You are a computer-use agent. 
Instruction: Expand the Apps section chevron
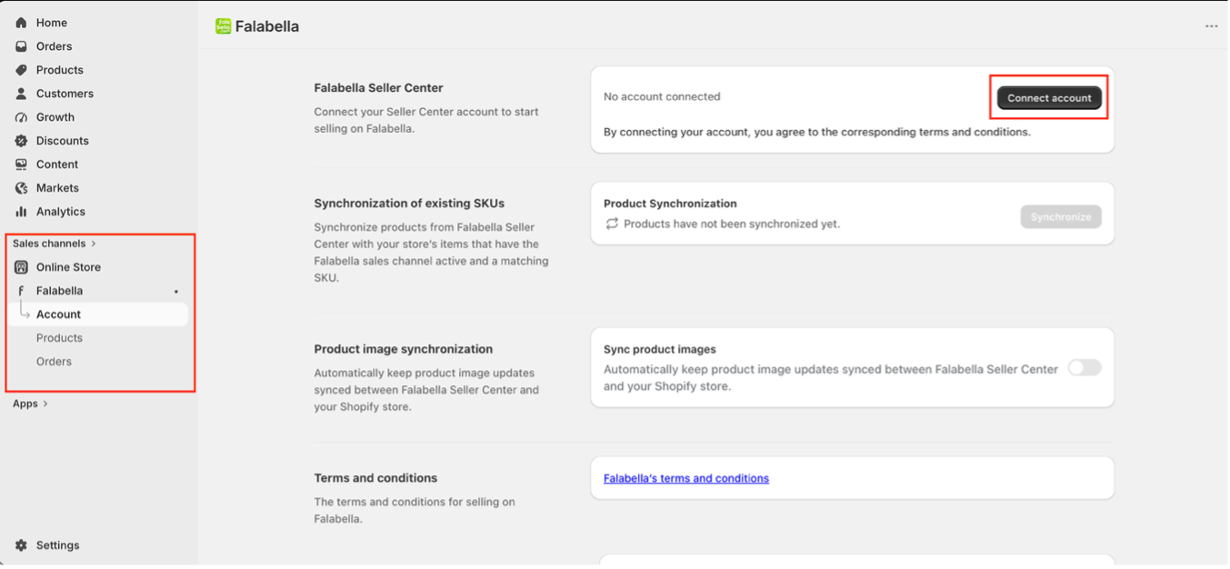(x=45, y=404)
